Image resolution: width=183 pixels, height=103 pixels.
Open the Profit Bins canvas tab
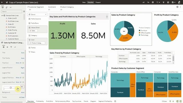(x=49, y=101)
